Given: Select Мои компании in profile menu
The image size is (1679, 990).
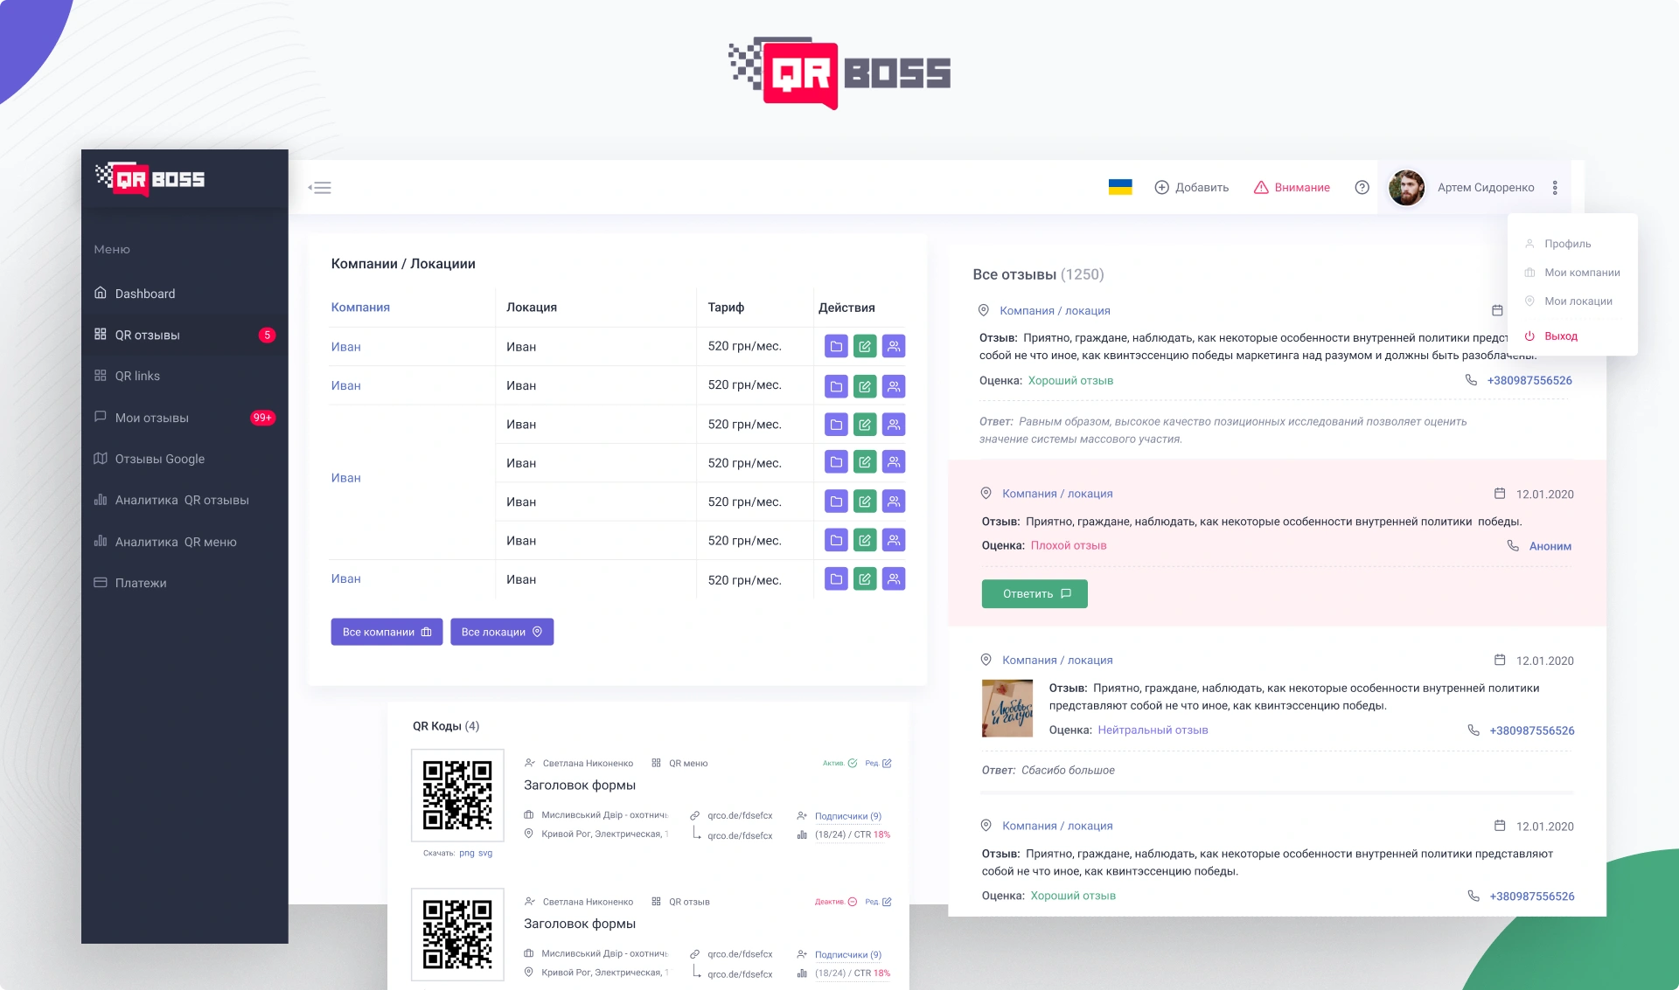Looking at the screenshot, I should pyautogui.click(x=1581, y=273).
